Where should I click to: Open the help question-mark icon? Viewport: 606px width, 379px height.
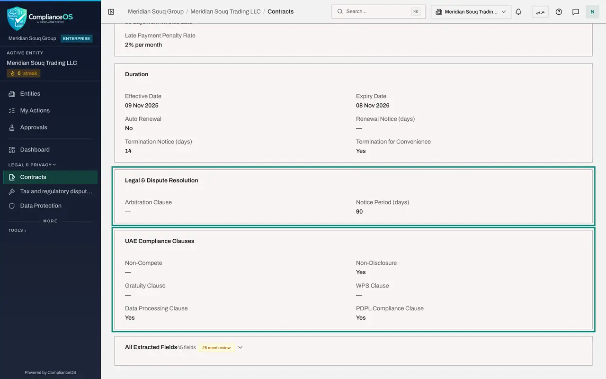559,11
